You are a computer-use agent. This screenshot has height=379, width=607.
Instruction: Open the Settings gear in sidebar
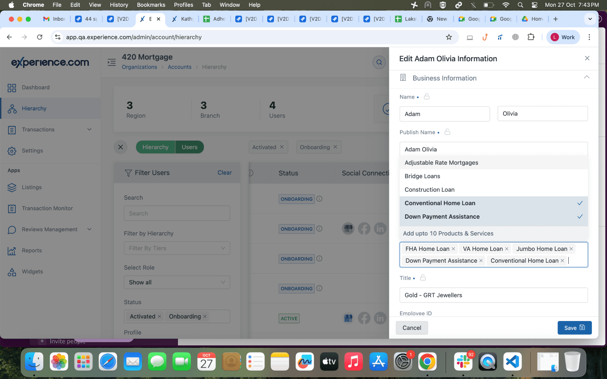(x=12, y=151)
